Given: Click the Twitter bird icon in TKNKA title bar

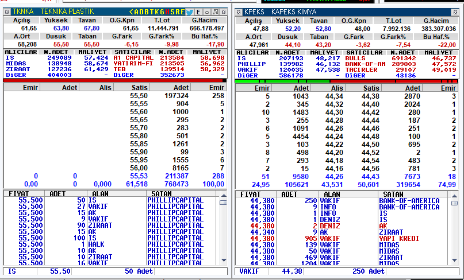Looking at the screenshot, I should 189,12.
